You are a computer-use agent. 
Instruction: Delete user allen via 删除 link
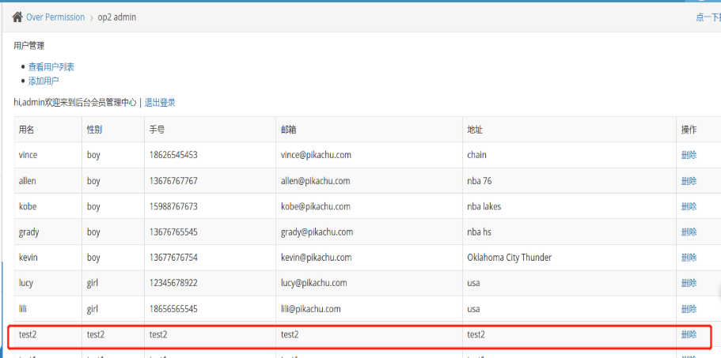pos(689,181)
